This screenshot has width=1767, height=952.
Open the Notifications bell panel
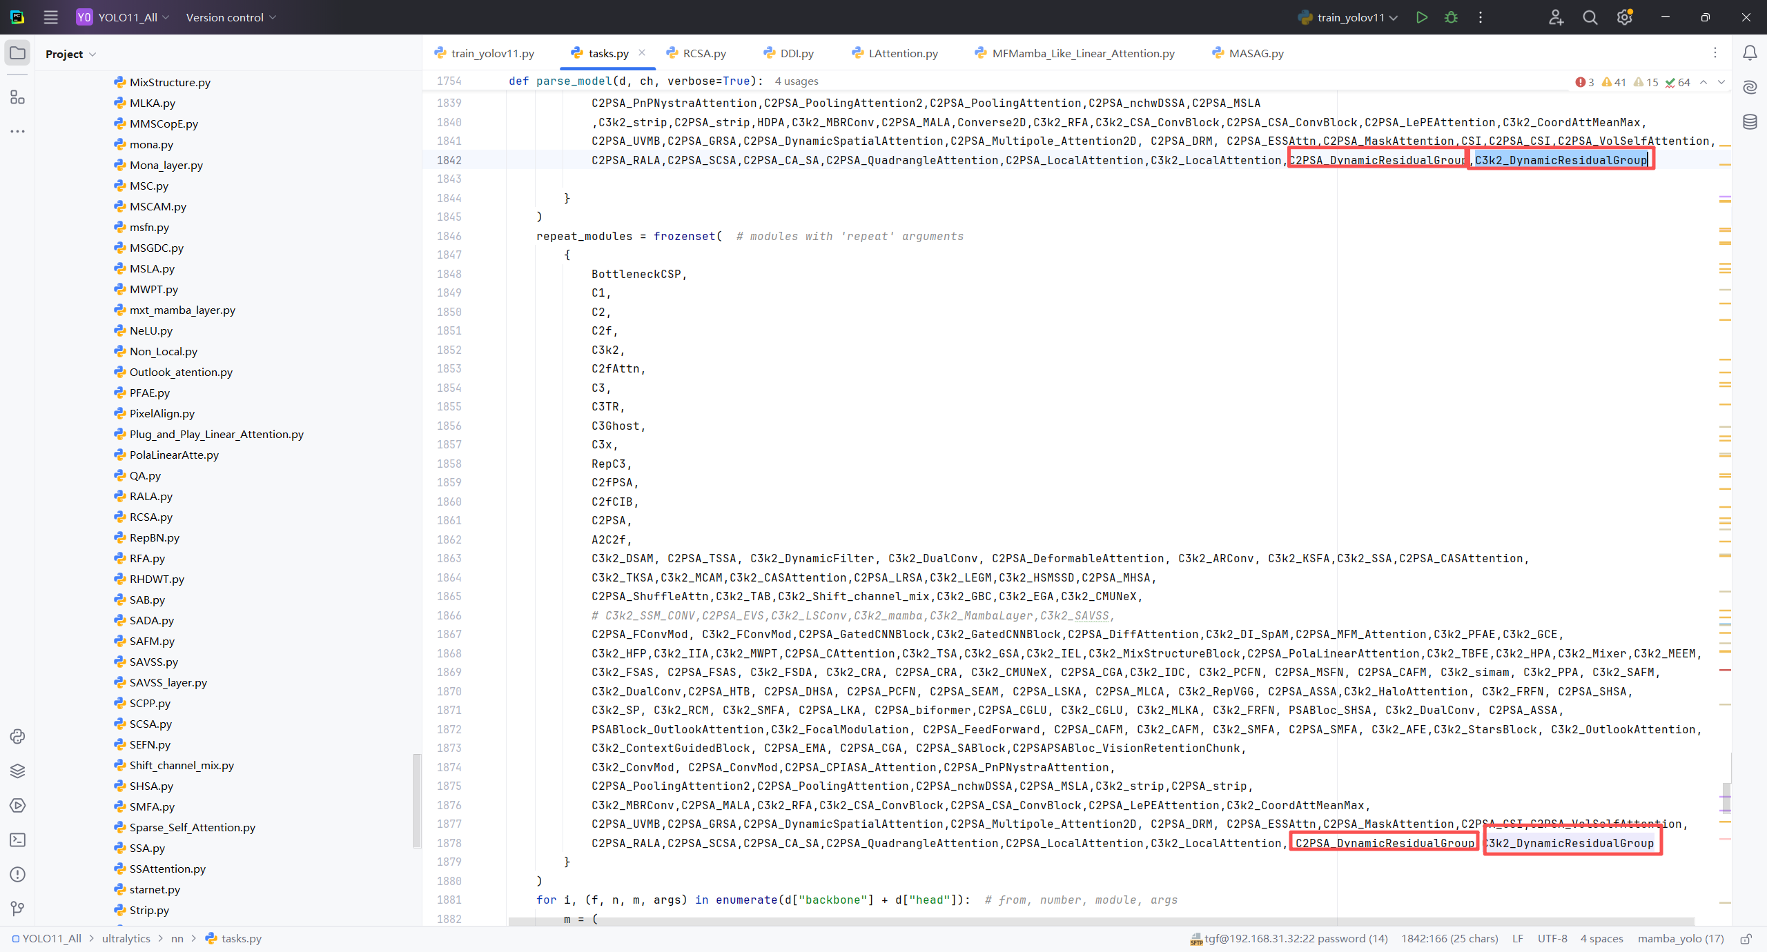click(x=1750, y=53)
